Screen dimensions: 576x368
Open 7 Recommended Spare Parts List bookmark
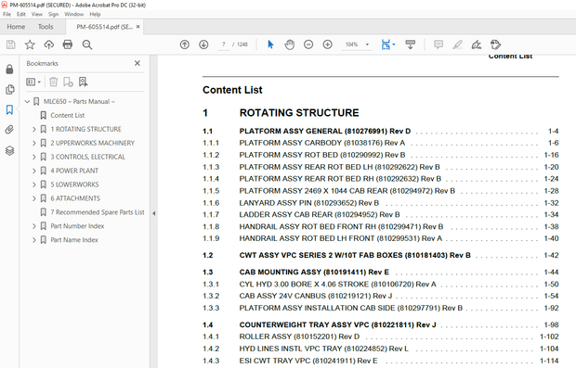[x=98, y=212]
